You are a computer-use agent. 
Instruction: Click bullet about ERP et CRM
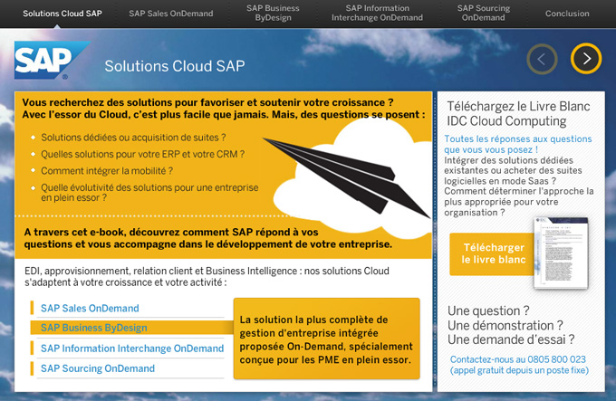click(143, 154)
